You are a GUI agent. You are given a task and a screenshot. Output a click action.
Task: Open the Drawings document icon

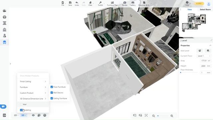coord(144,3)
